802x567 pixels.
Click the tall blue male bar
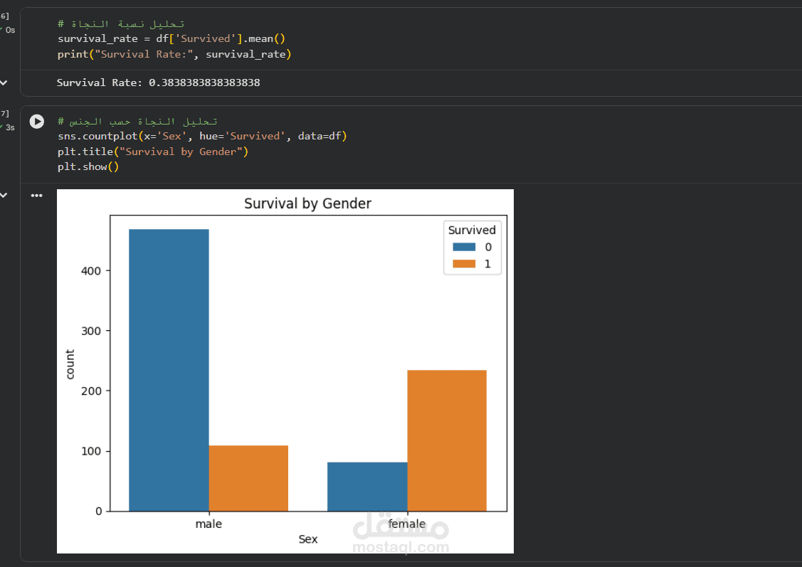[x=169, y=370]
